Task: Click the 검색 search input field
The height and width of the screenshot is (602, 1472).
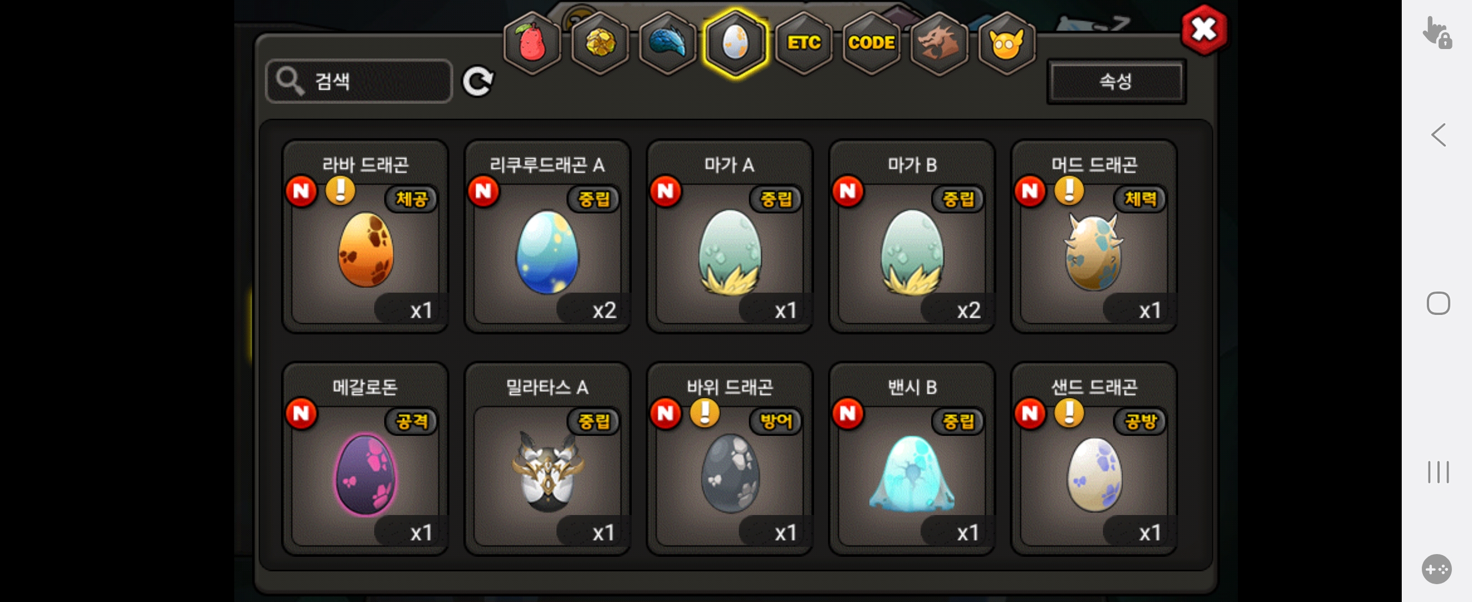Action: click(x=359, y=81)
